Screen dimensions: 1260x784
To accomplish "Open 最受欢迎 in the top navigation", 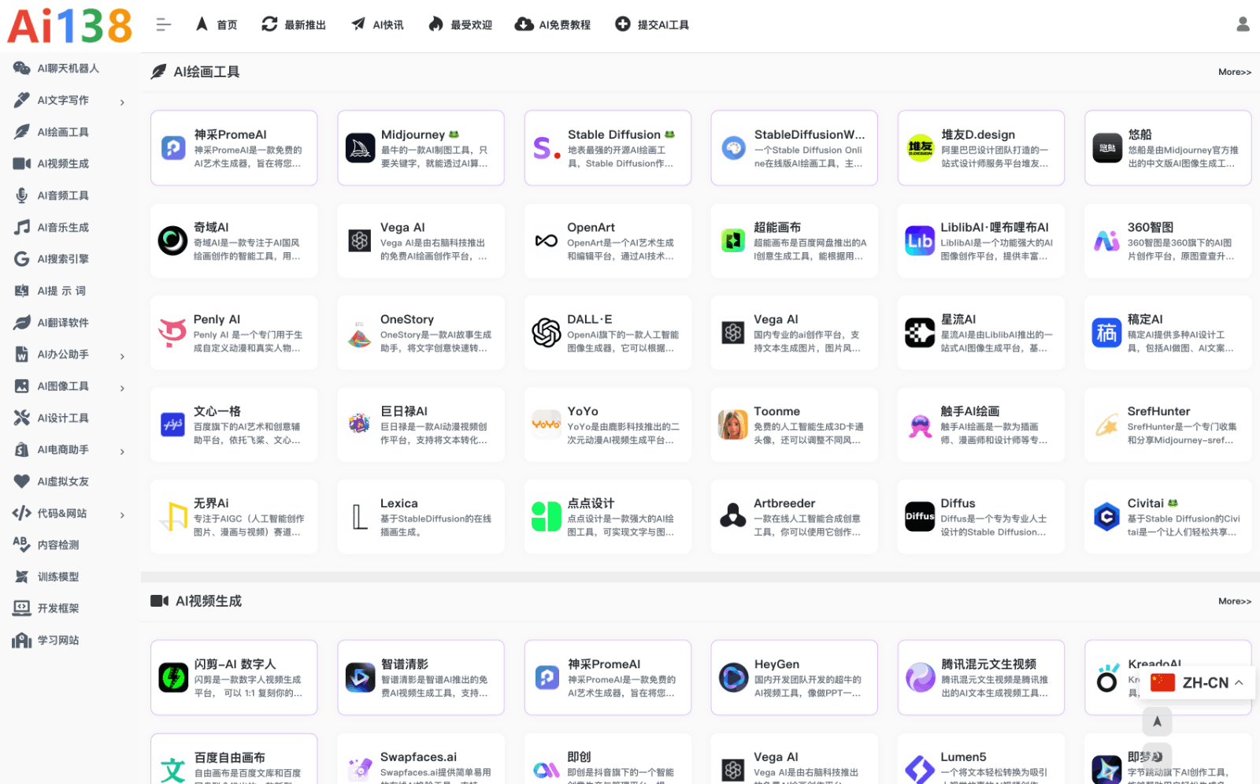I will 460,25.
